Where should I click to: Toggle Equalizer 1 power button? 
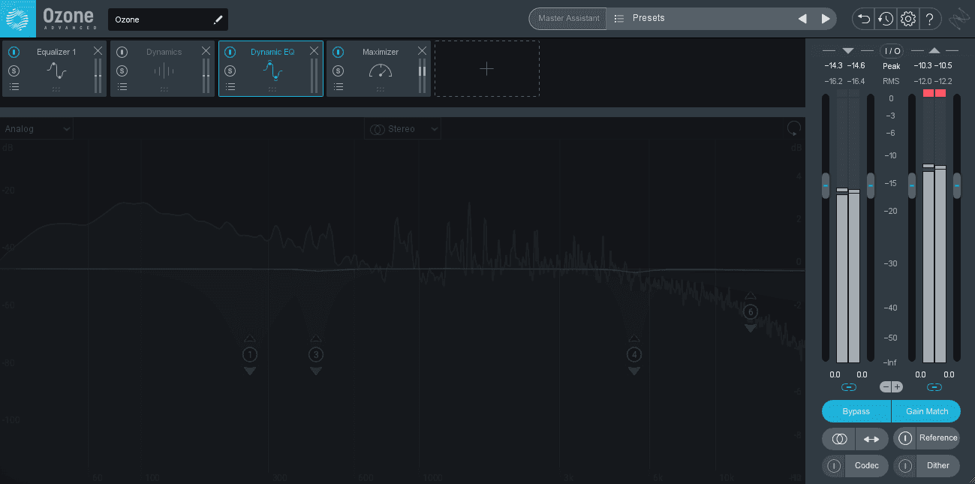[14, 52]
